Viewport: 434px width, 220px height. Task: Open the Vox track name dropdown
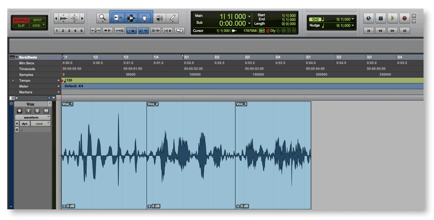click(x=50, y=104)
